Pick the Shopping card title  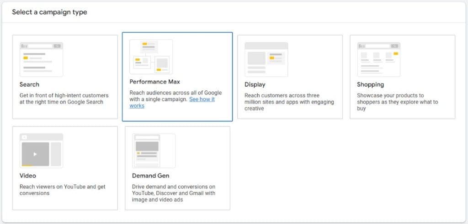pos(370,84)
